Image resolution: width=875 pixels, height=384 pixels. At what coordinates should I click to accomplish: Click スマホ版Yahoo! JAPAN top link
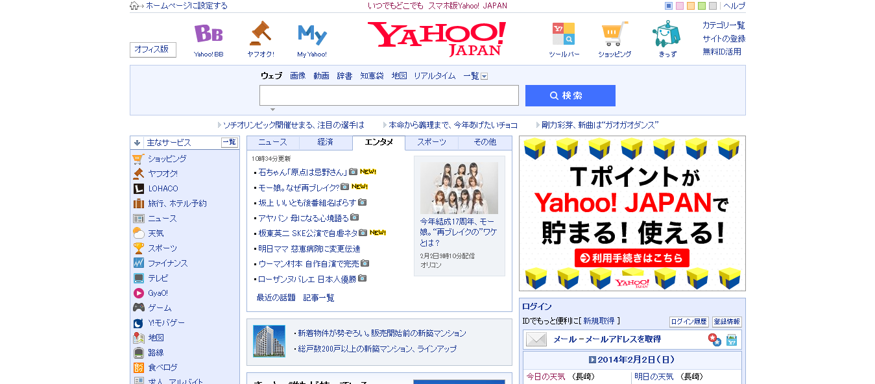coord(468,6)
